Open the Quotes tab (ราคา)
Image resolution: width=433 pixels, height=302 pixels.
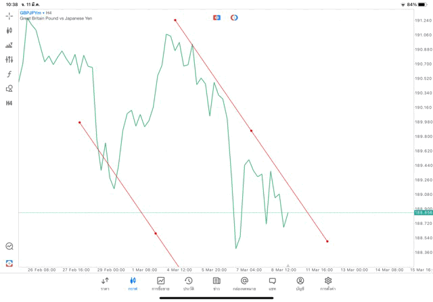pyautogui.click(x=105, y=283)
